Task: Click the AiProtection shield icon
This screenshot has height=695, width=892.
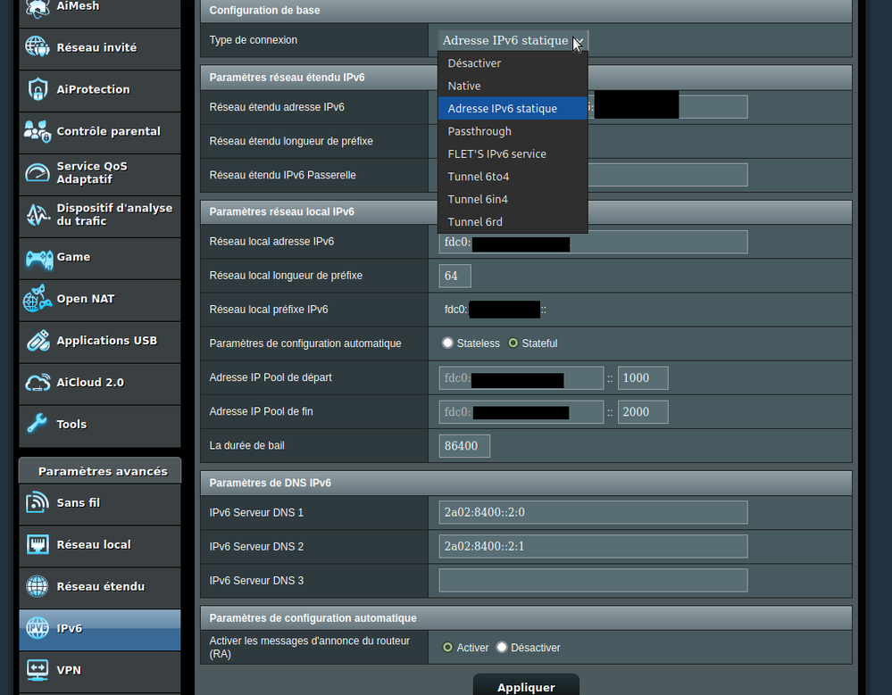Action: coord(38,89)
